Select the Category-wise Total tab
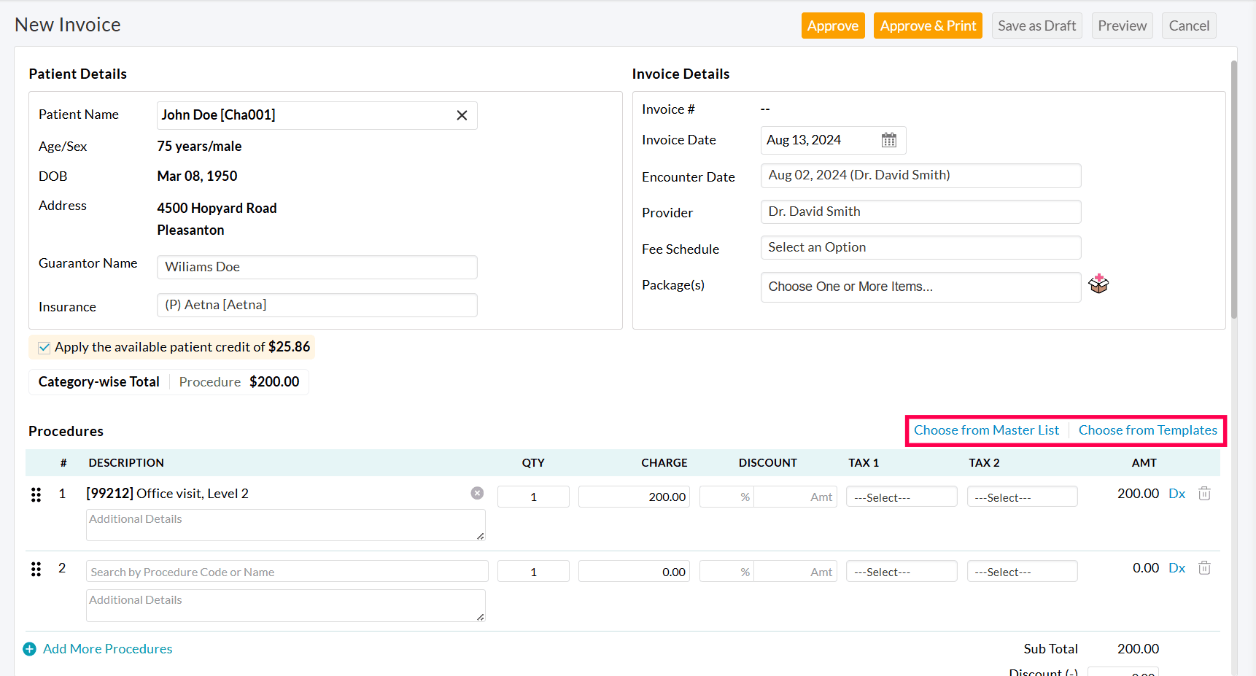This screenshot has width=1256, height=676. click(x=98, y=381)
